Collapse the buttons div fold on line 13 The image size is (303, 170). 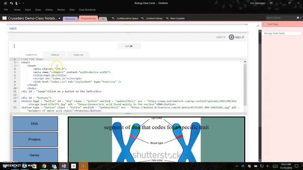click(18, 98)
